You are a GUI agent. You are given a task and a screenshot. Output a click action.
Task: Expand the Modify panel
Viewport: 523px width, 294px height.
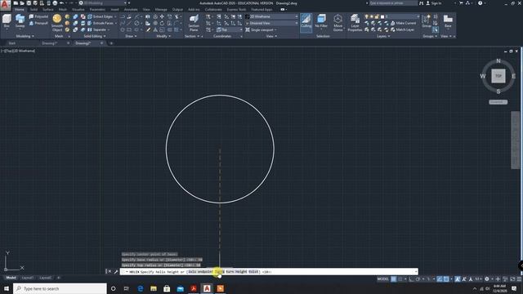point(163,36)
